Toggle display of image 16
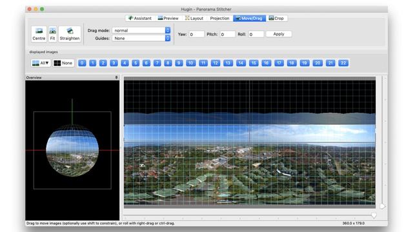413x232 pixels. (267, 63)
